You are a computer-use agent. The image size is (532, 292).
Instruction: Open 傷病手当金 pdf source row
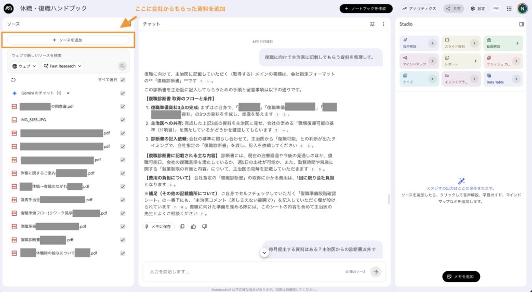coord(57,200)
